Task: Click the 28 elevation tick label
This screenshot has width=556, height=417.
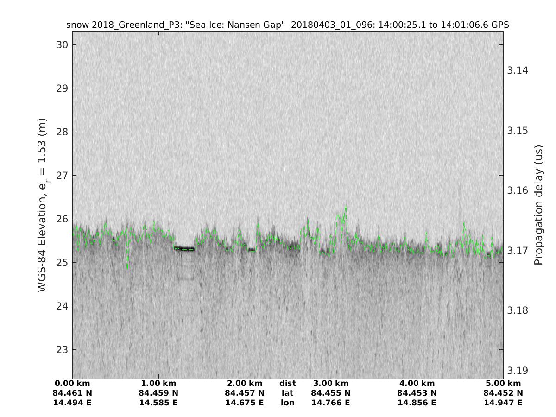Action: pyautogui.click(x=62, y=132)
